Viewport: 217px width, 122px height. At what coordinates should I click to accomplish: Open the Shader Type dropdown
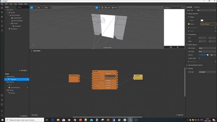pyautogui.click(x=206, y=10)
